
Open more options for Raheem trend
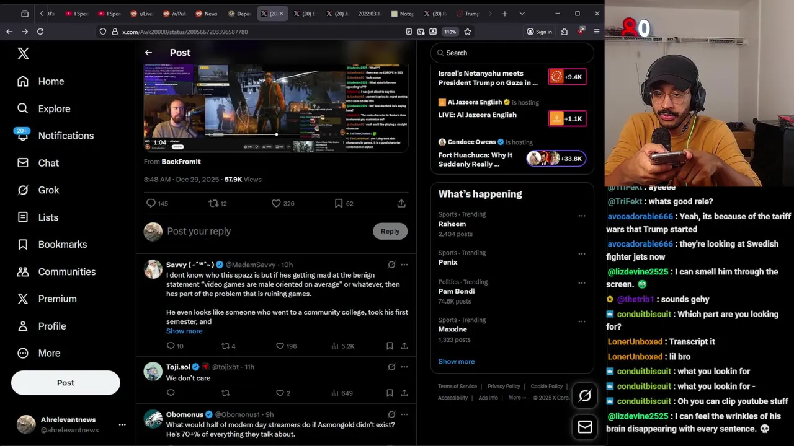tap(582, 216)
